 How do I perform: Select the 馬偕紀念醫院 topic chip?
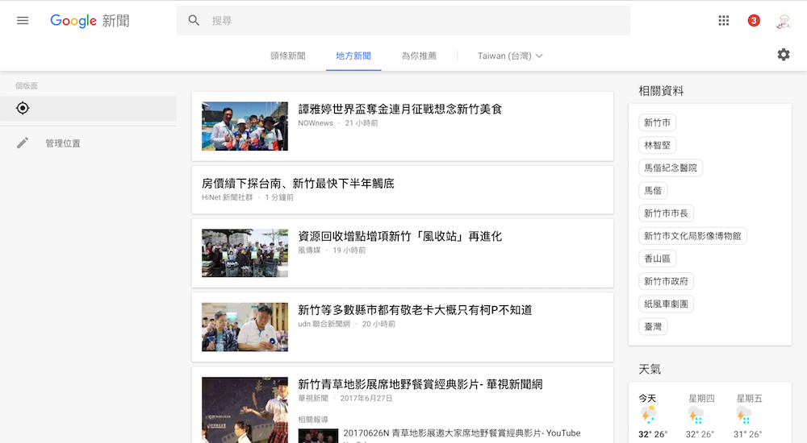point(671,168)
